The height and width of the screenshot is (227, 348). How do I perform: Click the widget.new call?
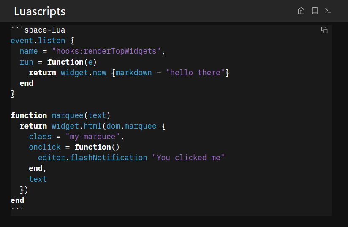[x=84, y=72]
